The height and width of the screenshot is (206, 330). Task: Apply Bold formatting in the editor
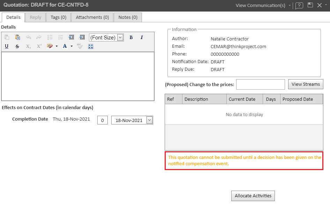[x=131, y=38]
